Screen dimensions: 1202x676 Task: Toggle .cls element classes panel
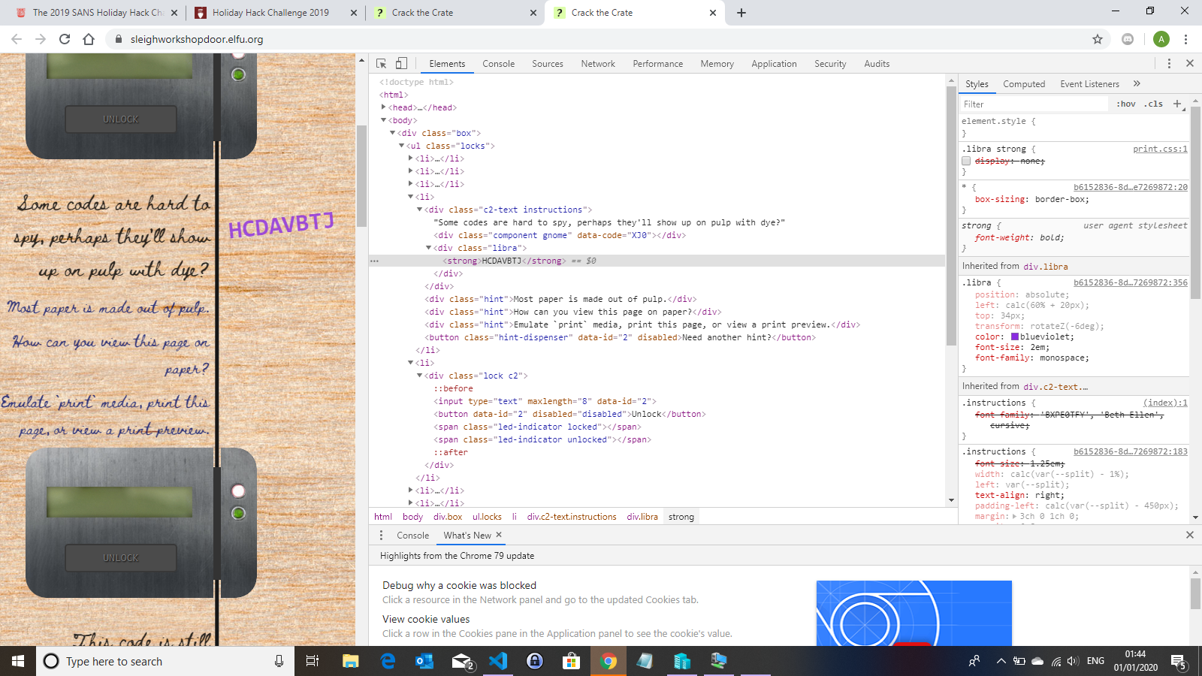[x=1153, y=104]
